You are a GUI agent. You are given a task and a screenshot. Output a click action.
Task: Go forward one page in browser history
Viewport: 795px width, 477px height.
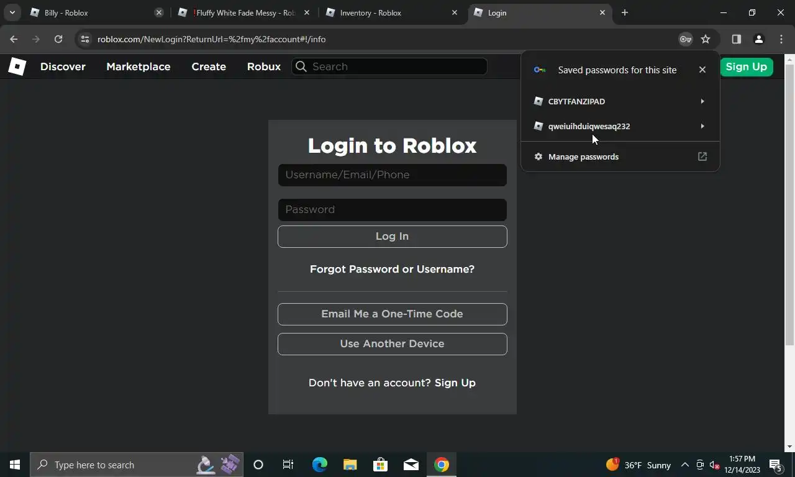[x=36, y=39]
